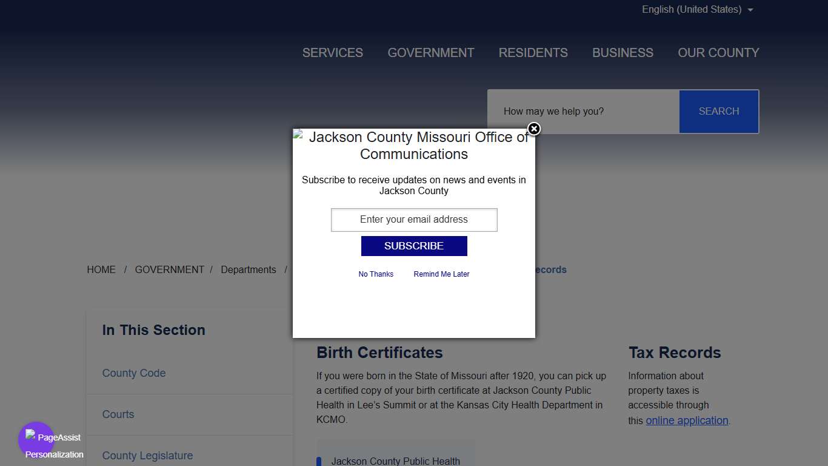Screen dimensions: 828x466
Task: Click the SEARCH button
Action: coord(718,112)
